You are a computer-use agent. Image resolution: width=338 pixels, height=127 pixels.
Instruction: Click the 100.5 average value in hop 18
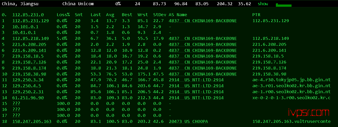(113, 122)
